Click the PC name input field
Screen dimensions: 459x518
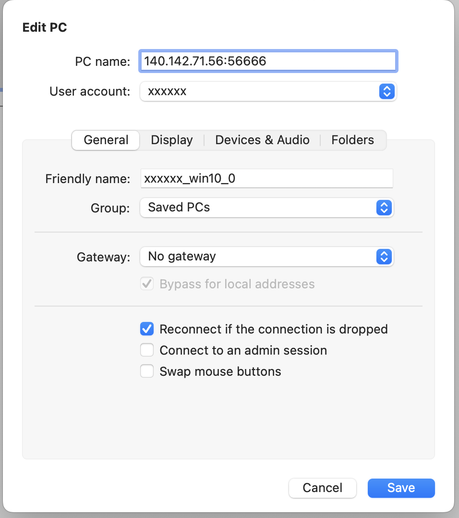268,61
